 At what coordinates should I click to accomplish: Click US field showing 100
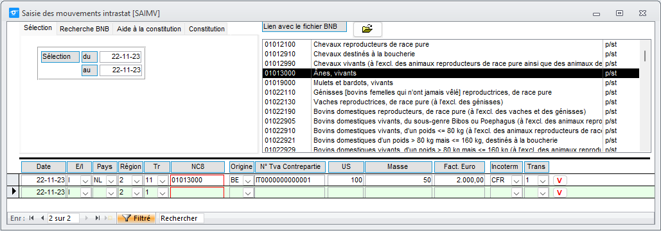(346, 180)
